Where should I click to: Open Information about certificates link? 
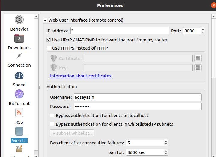pos(81,76)
